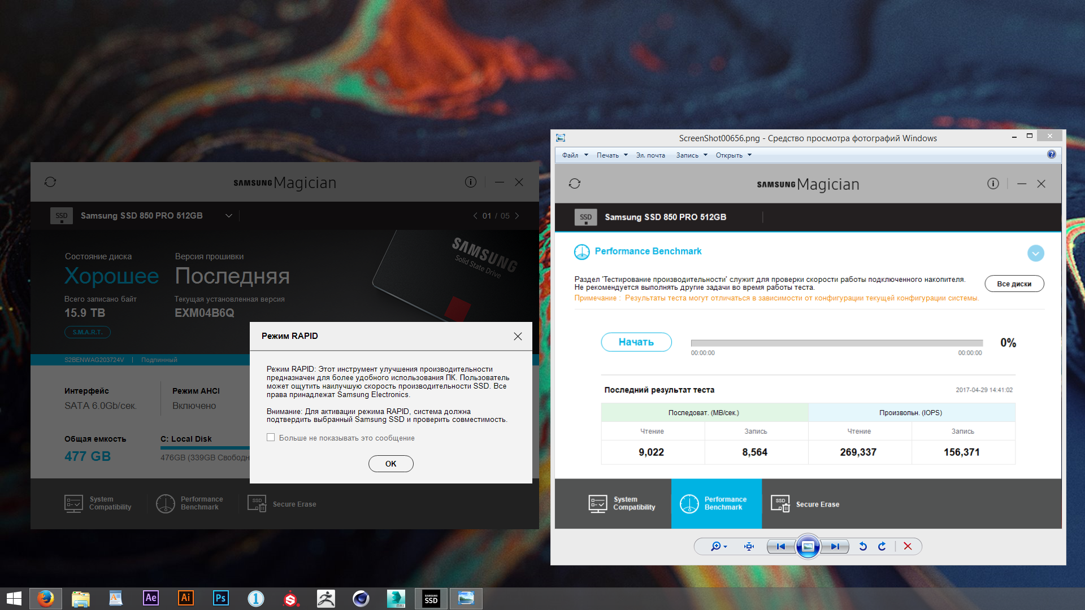Open Photoshop from the taskbar

(x=220, y=598)
